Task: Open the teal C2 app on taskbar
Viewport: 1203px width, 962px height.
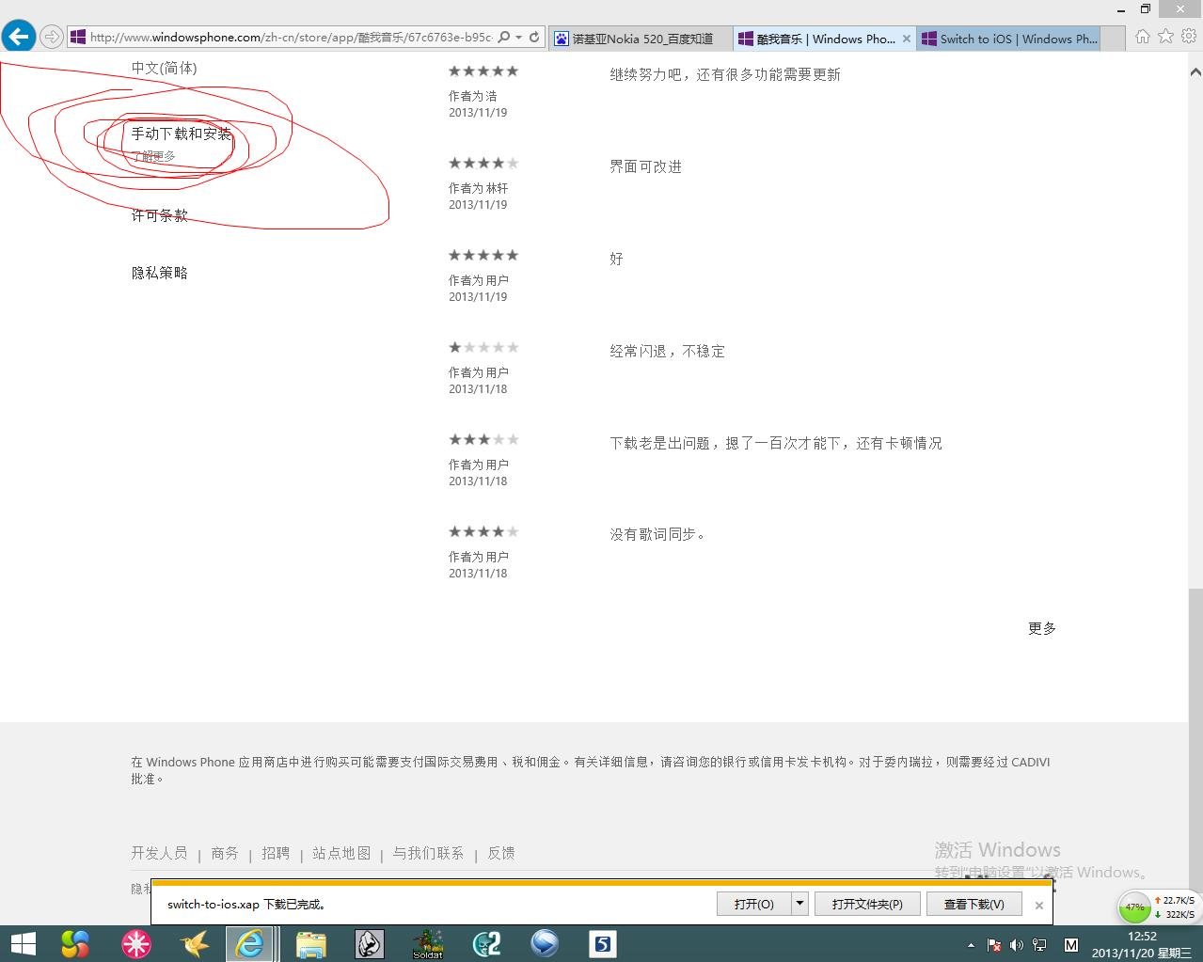Action: click(486, 944)
